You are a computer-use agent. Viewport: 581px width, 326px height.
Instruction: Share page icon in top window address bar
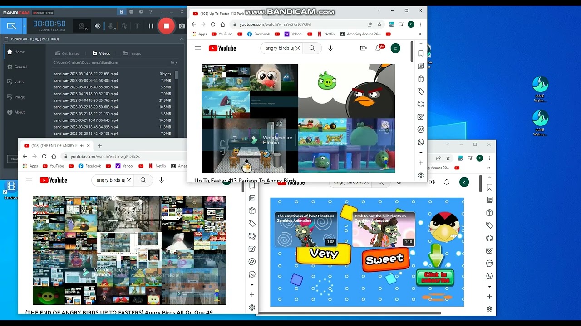[x=370, y=24]
